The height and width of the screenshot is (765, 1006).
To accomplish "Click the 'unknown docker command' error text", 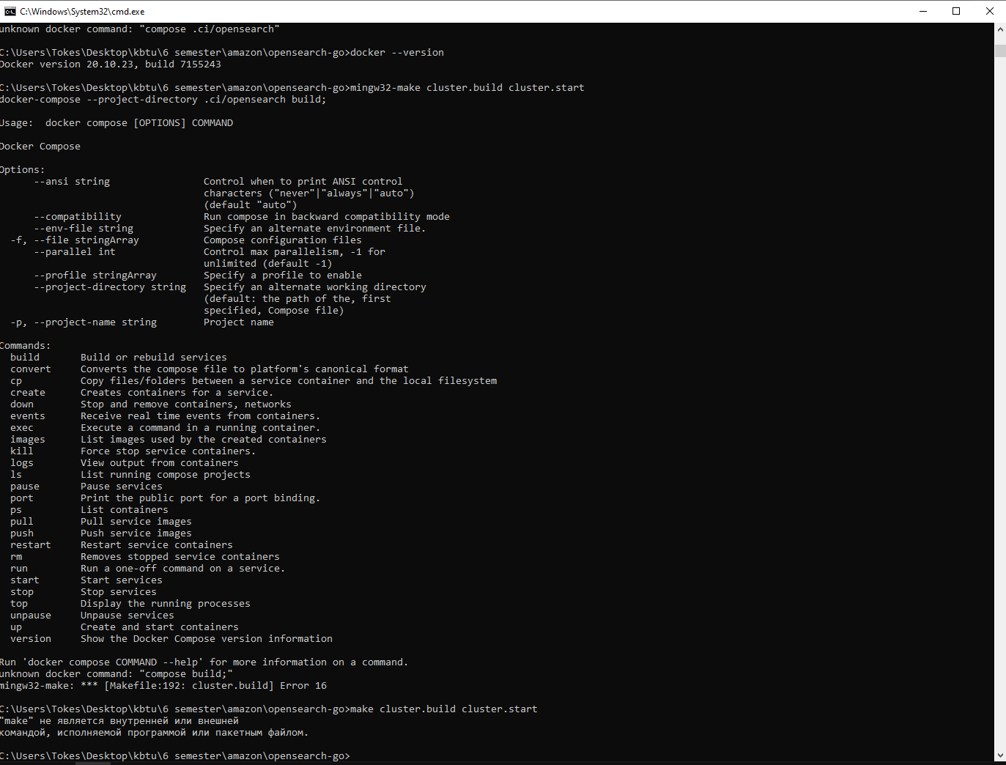I will [x=116, y=673].
